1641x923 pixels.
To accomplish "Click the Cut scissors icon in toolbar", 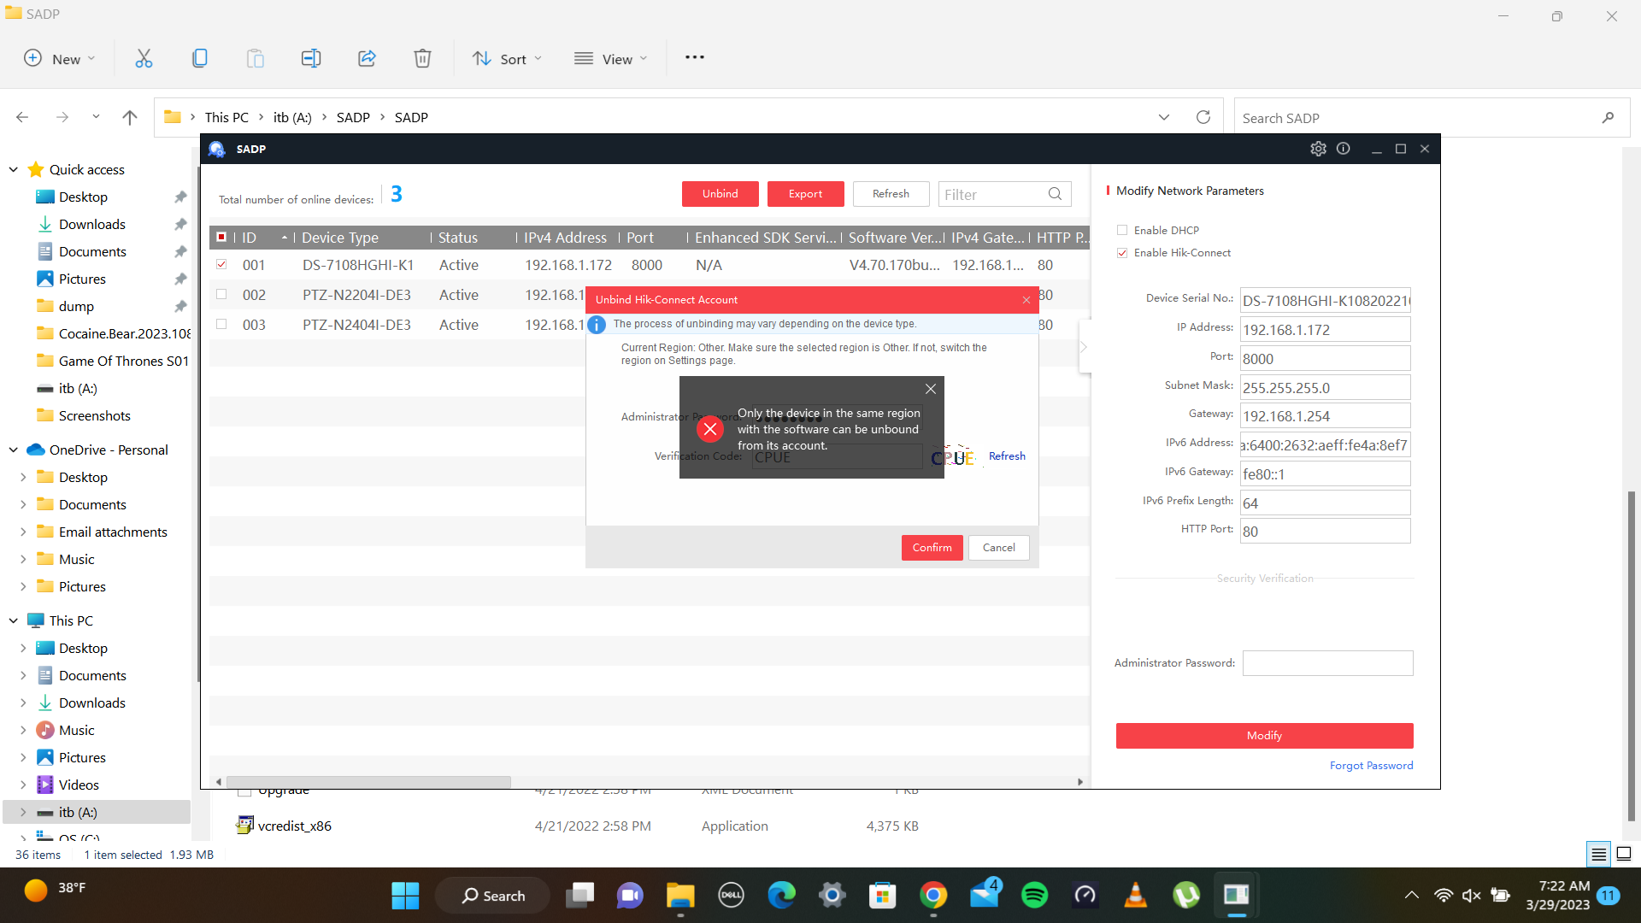I will pyautogui.click(x=144, y=58).
